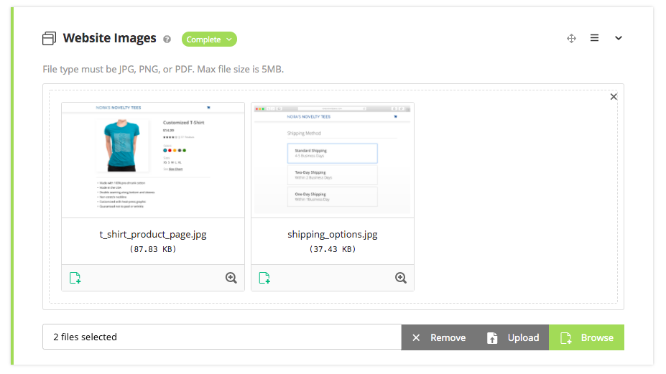Viewport: 666px width, 374px height.
Task: Click the shipping_options.jpg file name
Action: pos(333,235)
